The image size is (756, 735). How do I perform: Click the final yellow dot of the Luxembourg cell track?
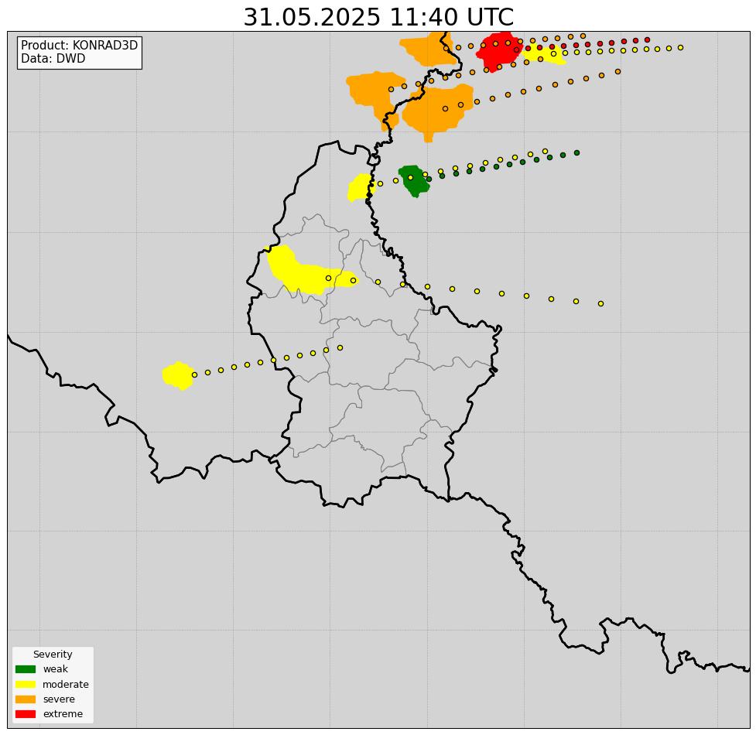[x=600, y=303]
